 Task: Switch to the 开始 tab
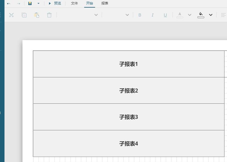point(89,3)
